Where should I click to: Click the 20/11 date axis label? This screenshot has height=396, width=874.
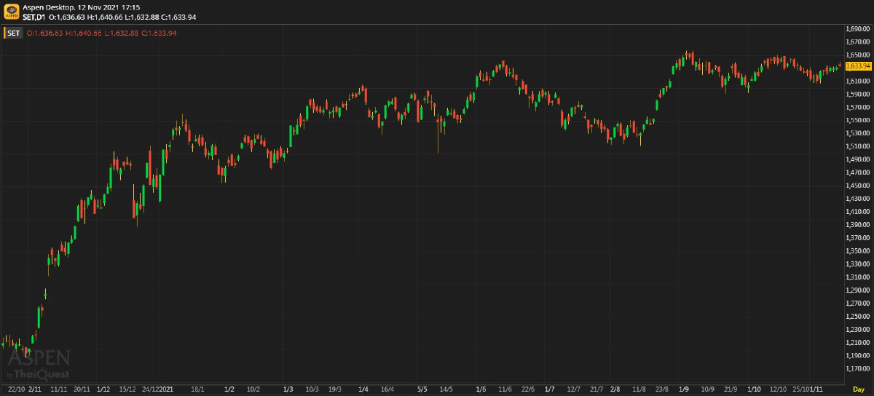tap(82, 389)
